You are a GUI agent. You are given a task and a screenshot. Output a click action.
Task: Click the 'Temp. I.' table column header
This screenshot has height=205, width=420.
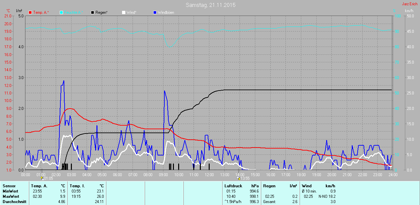pos(77,186)
